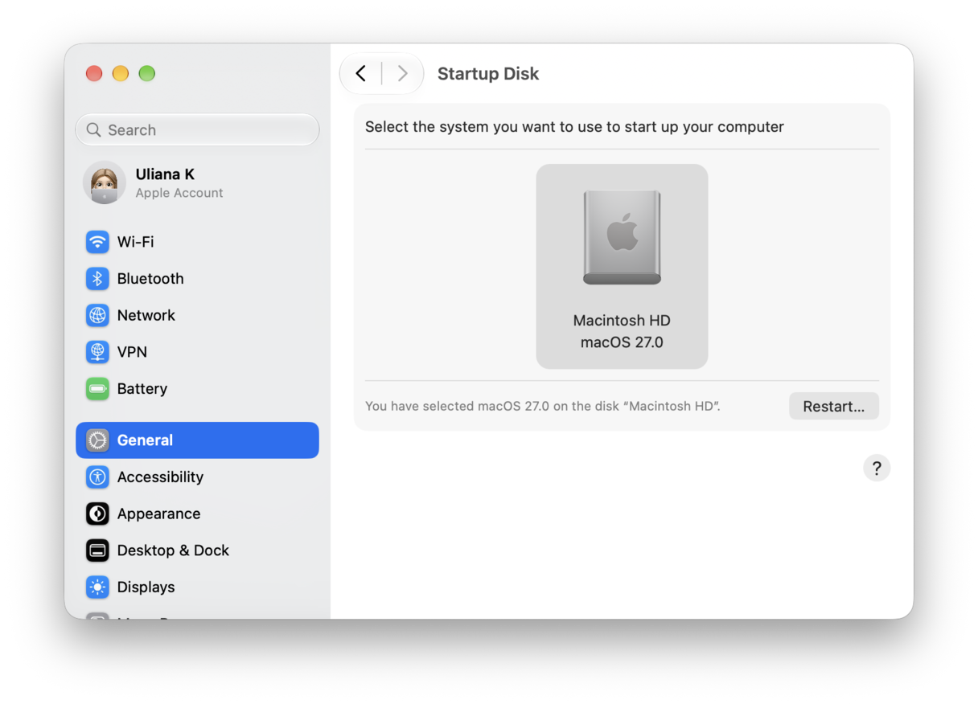Go back with the left chevron button
This screenshot has height=704, width=978.
point(361,74)
